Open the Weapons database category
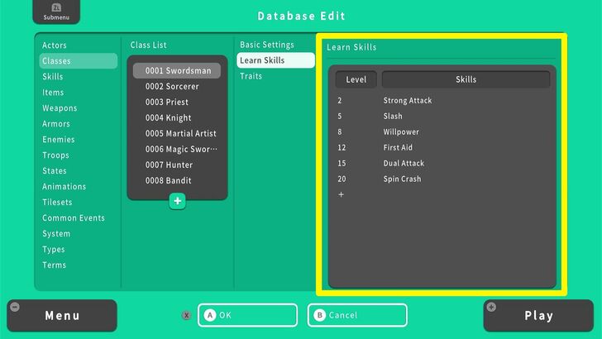Viewport: 602px width, 339px height. coord(60,108)
